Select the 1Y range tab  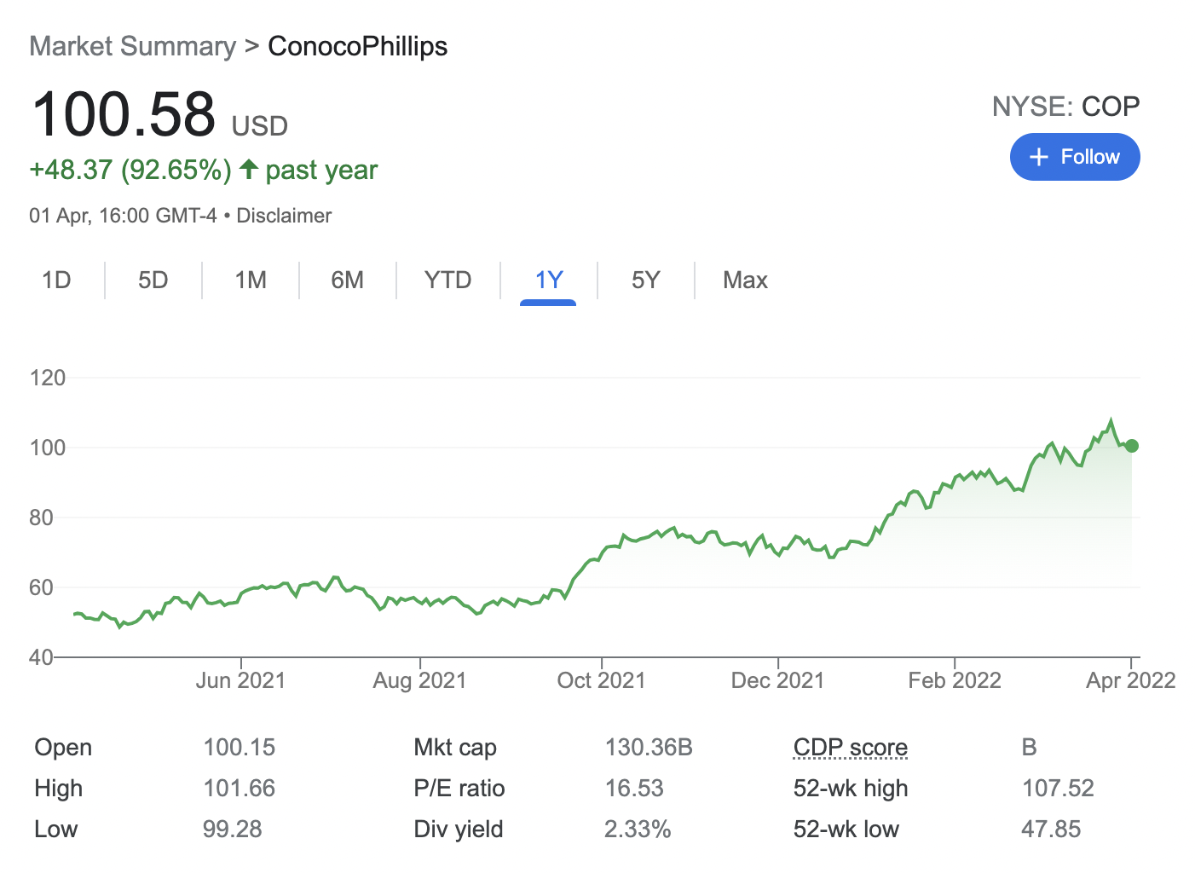point(548,280)
